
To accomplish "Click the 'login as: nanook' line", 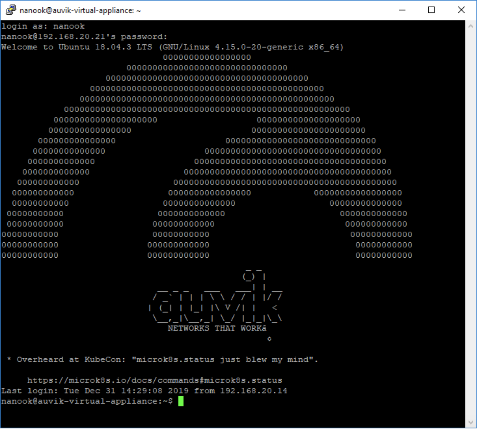I will pos(43,26).
